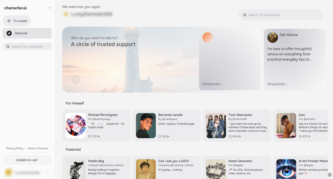Open Toxic NewJeans character card

pos(237,126)
